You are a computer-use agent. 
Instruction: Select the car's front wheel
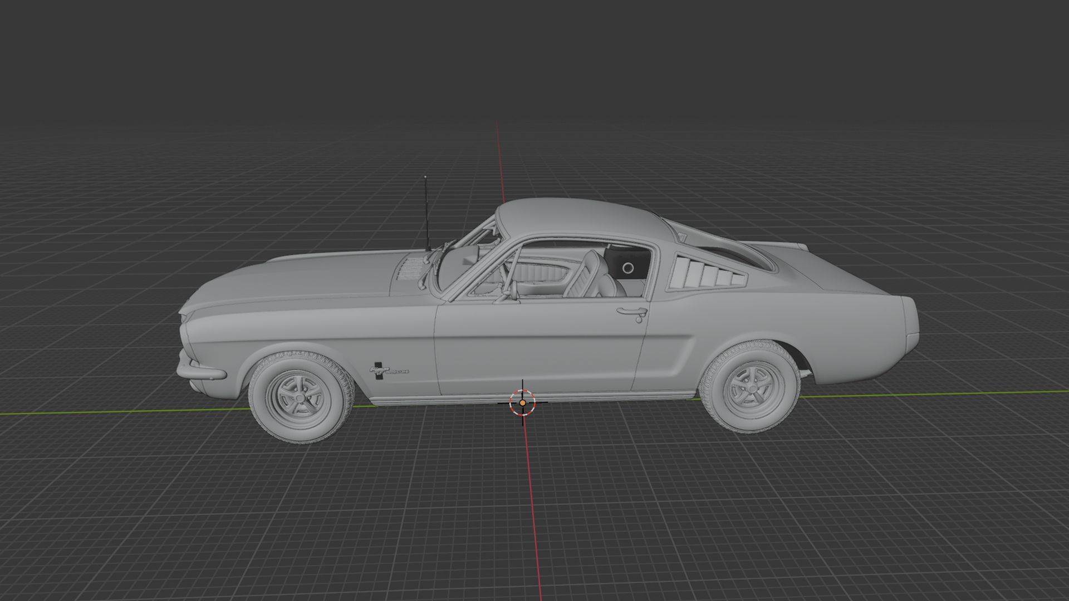coord(301,397)
